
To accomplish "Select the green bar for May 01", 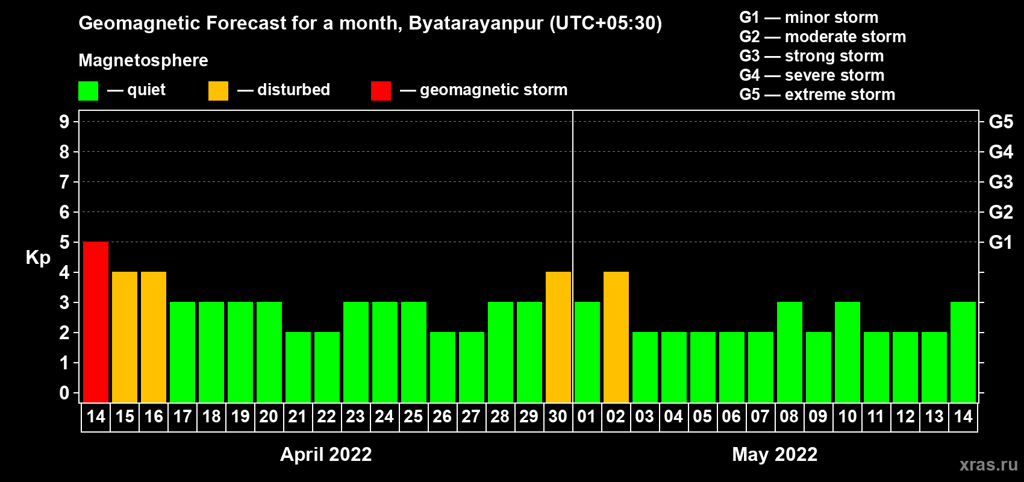I will coord(587,352).
